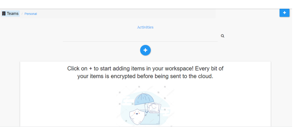This screenshot has width=294, height=127.
Task: Click the "encrypted before being sent" text line
Action: pos(145,77)
